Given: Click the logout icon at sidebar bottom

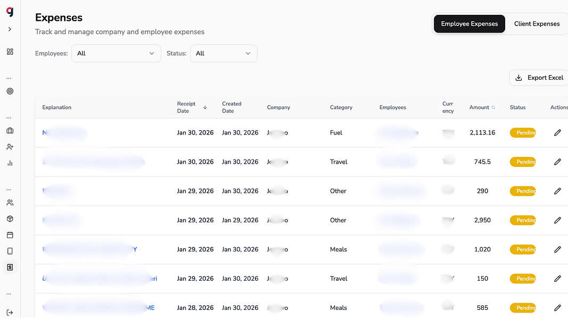Looking at the screenshot, I should point(10,313).
